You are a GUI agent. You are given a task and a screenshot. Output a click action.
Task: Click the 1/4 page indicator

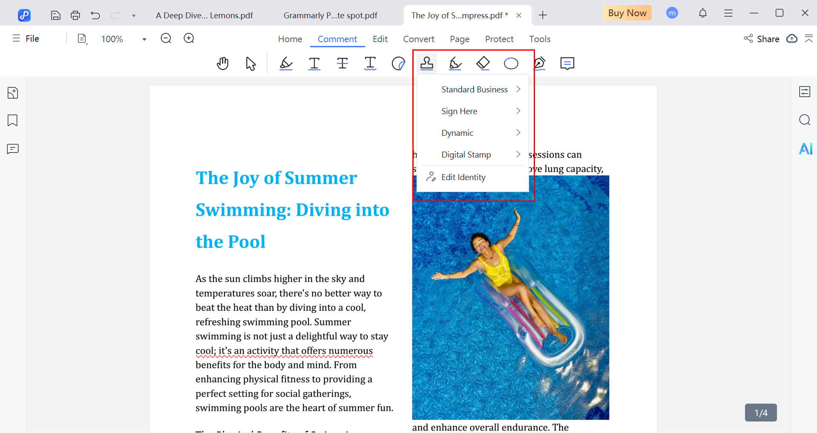click(760, 413)
